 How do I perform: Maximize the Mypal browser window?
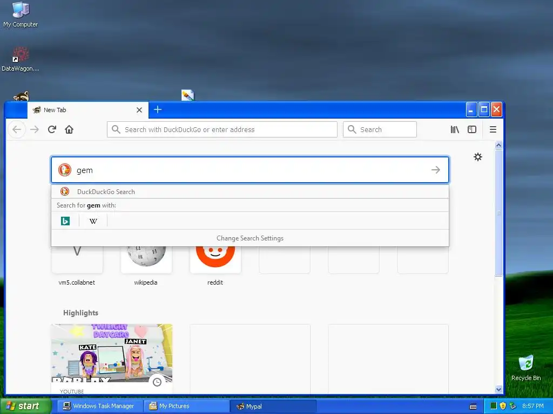[x=484, y=109]
